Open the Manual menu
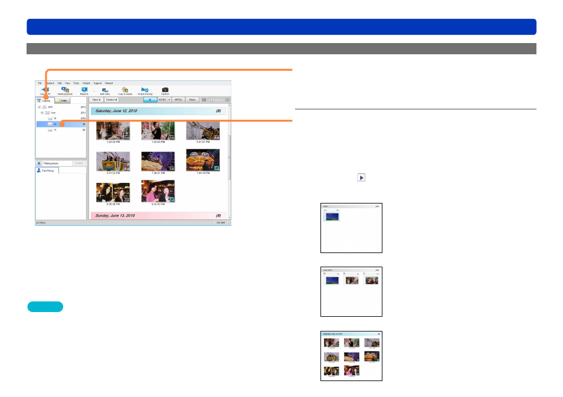 coord(109,83)
